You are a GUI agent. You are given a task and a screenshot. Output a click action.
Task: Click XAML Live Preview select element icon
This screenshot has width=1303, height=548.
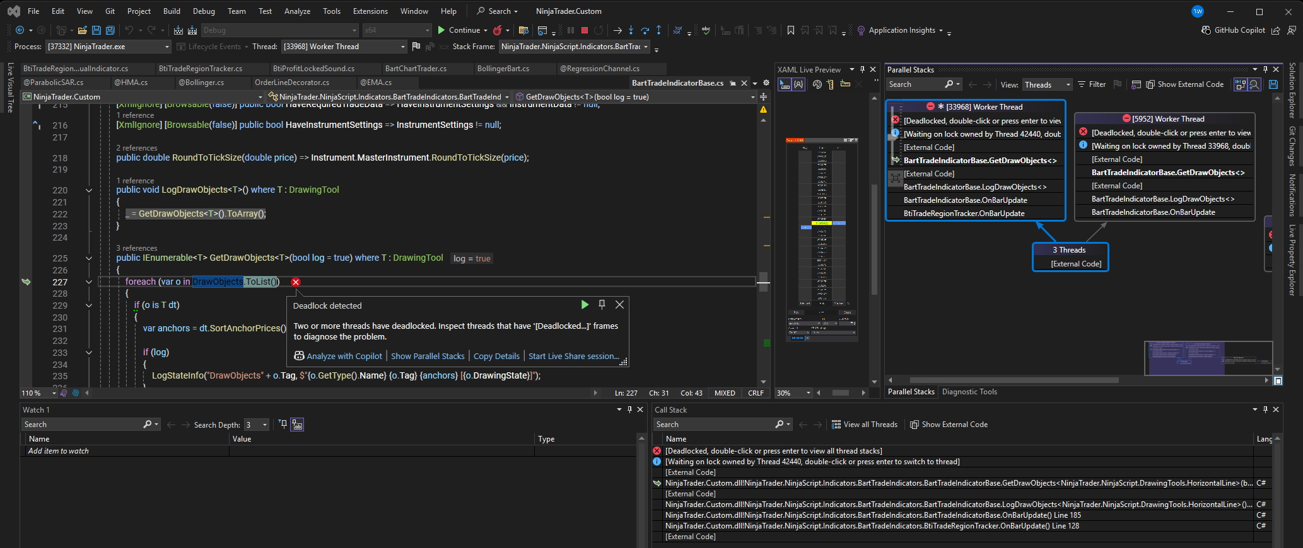[x=785, y=84]
